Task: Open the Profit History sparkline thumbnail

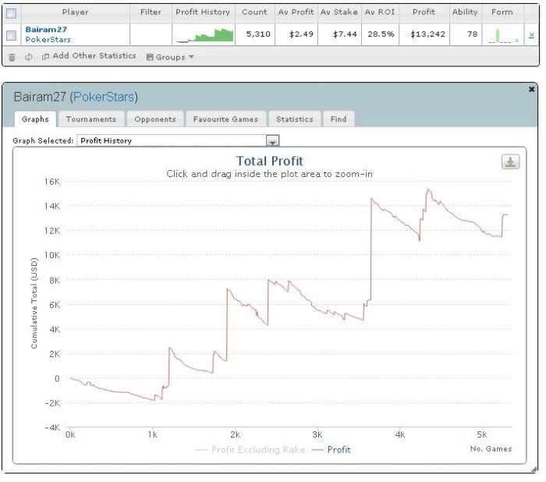Action: point(204,35)
